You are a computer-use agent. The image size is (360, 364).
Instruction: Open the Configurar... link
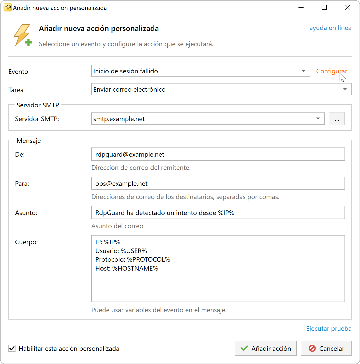coord(334,71)
